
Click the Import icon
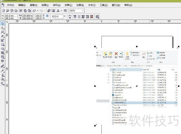[x=49, y=11]
